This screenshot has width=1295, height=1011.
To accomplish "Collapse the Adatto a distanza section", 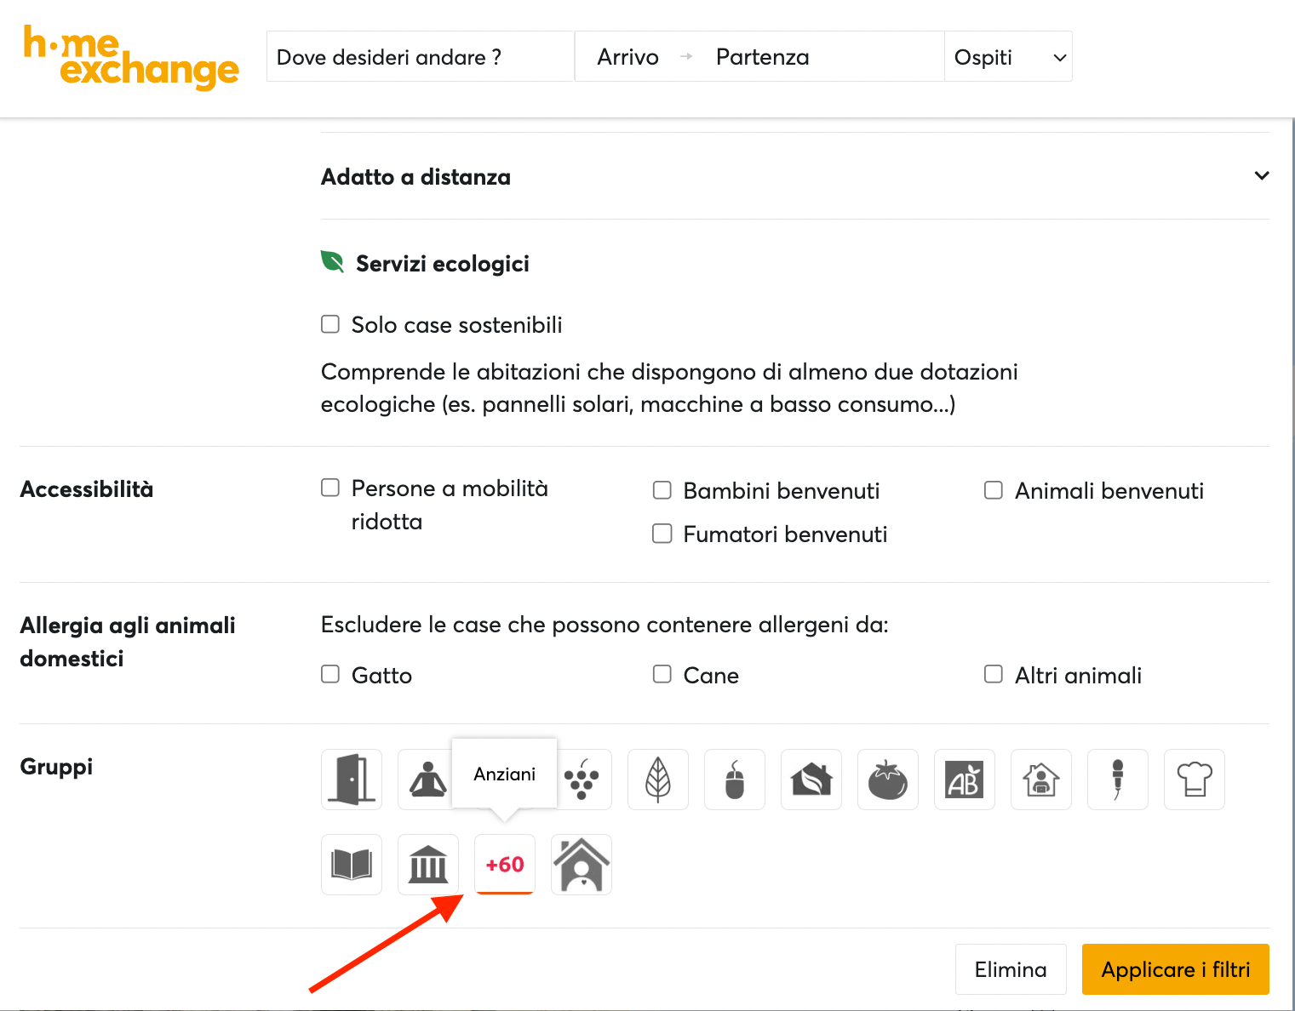I will (x=1261, y=175).
